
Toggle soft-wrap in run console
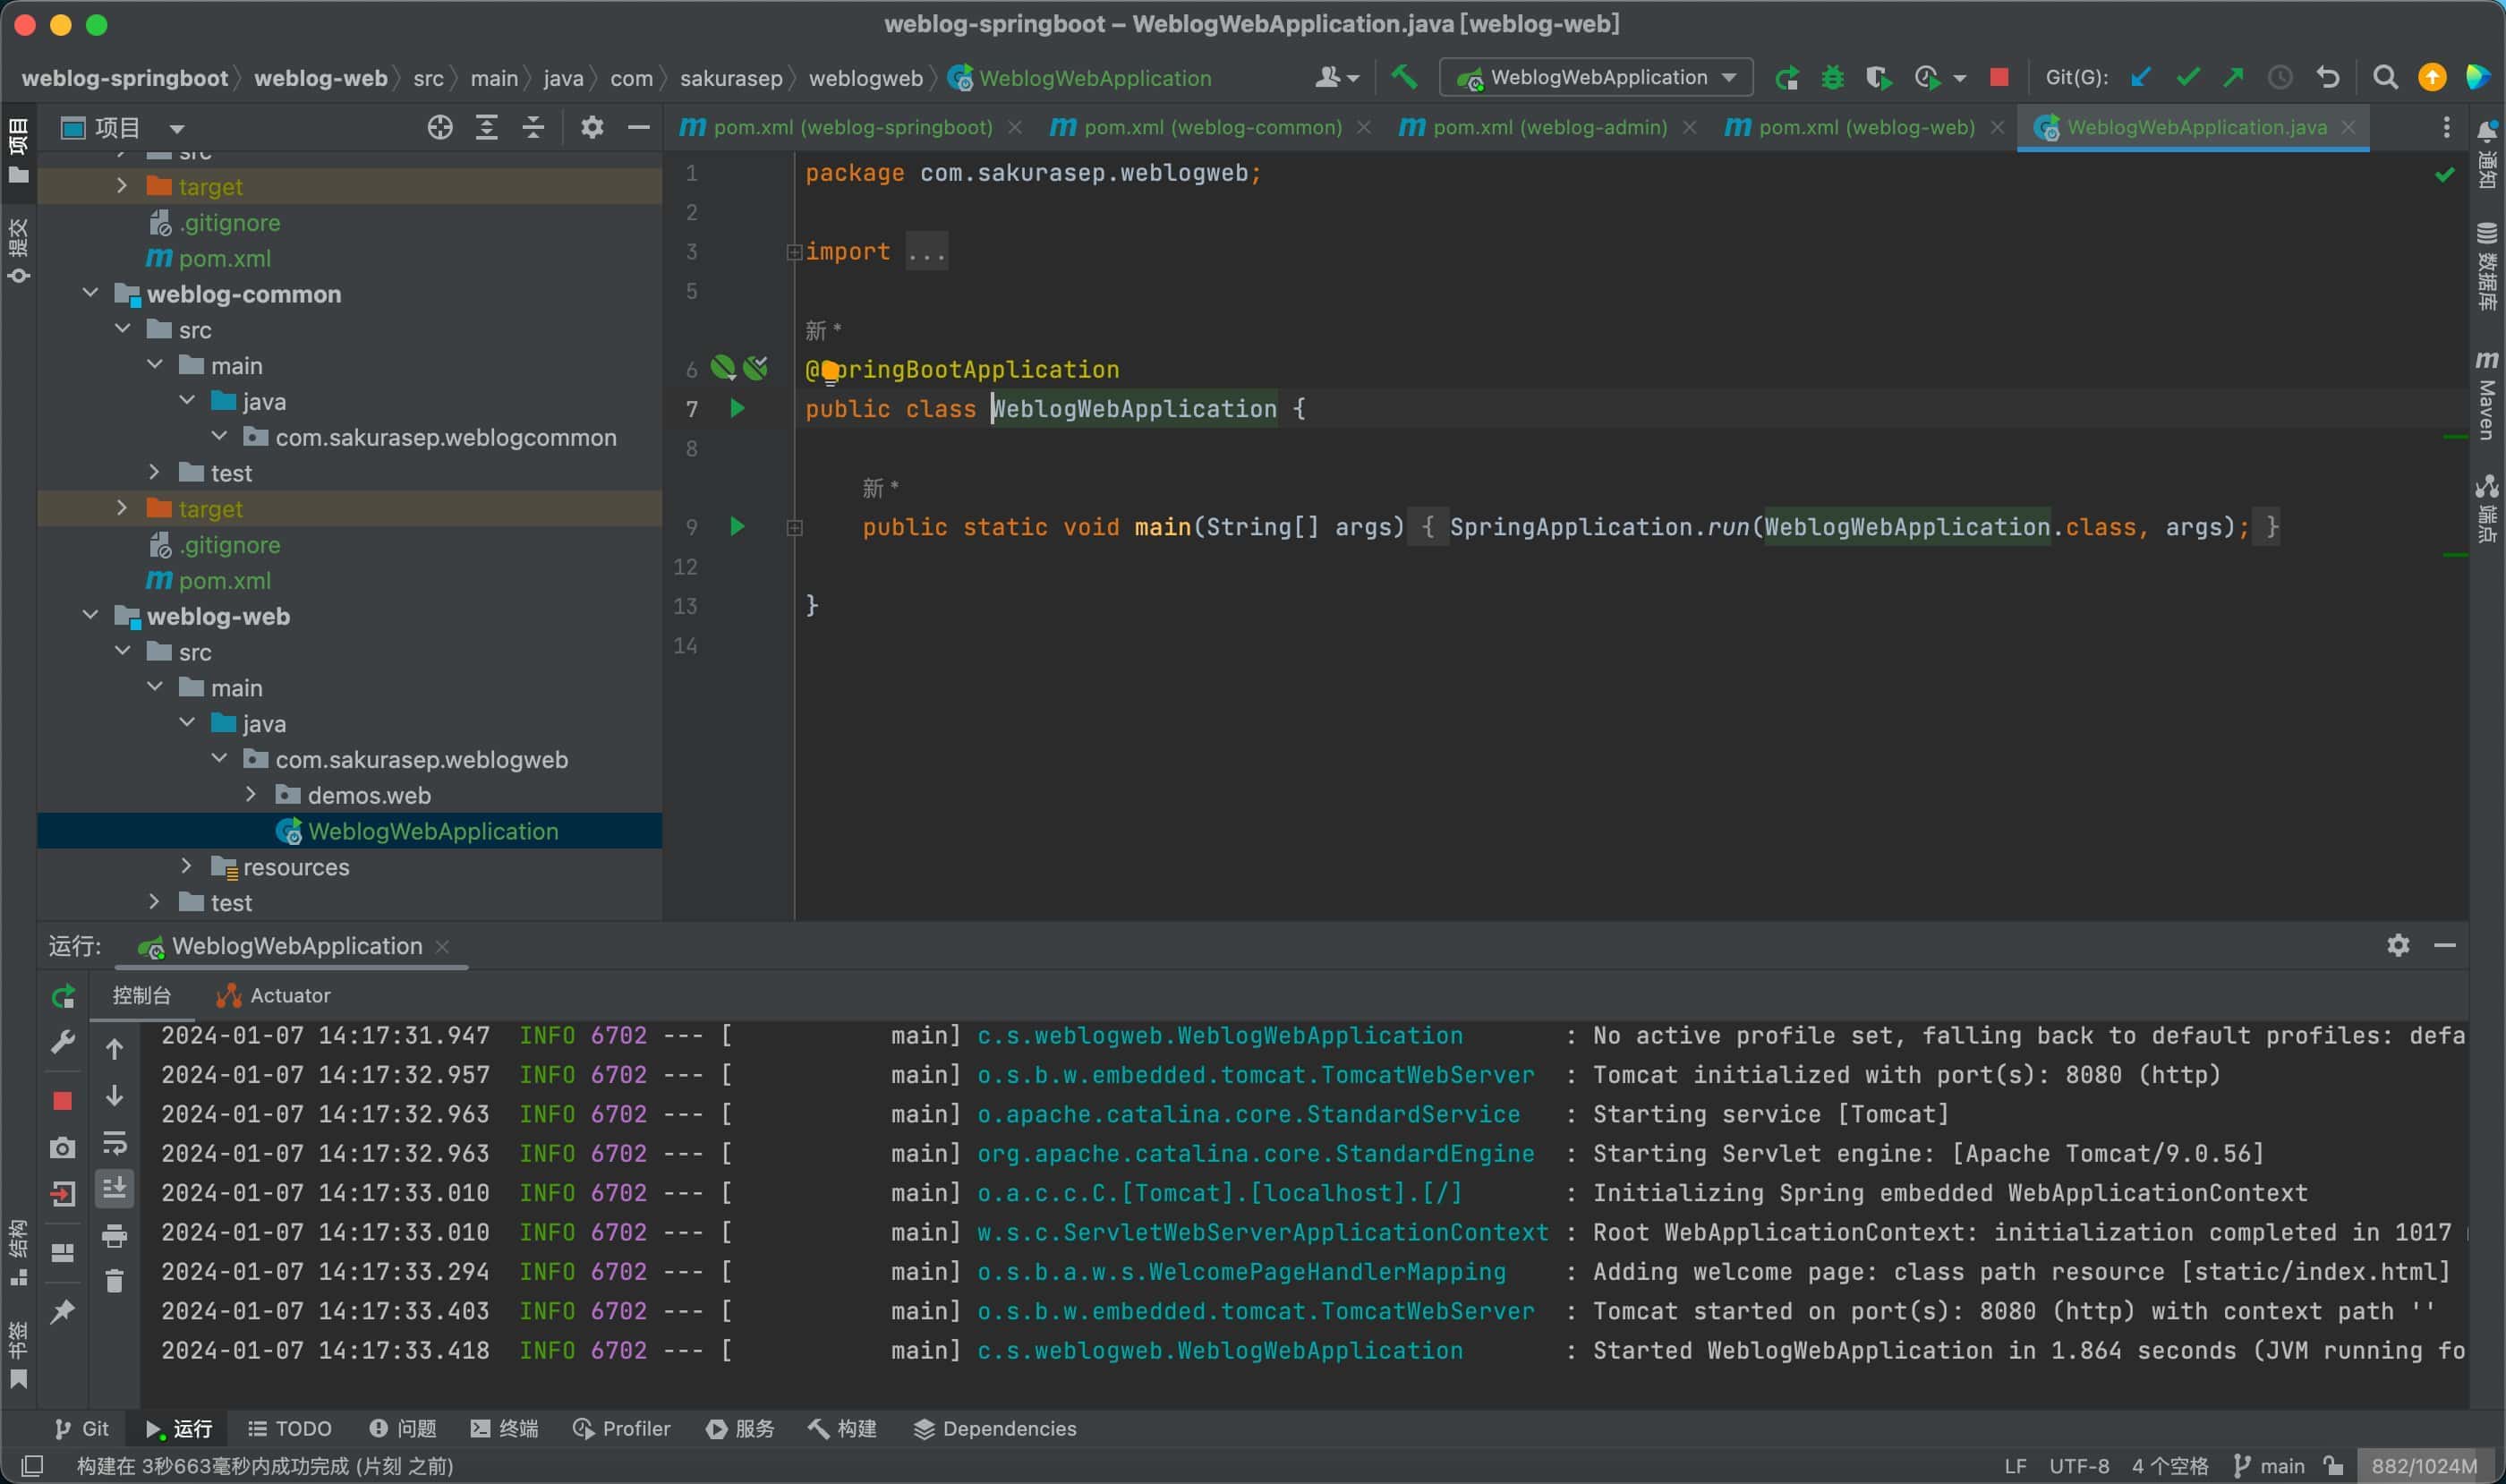[x=114, y=1142]
